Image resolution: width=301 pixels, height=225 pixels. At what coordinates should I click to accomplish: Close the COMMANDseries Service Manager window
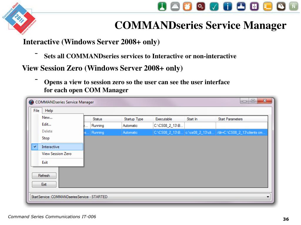(x=265, y=101)
